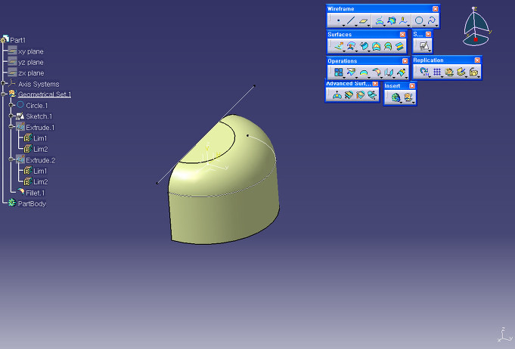Activate the Shape Fillet operation
Image resolution: width=515 pixels, height=349 pixels.
376,73
